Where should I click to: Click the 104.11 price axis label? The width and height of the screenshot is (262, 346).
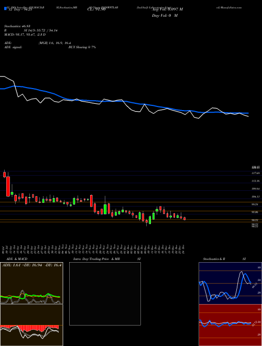(x=255, y=197)
